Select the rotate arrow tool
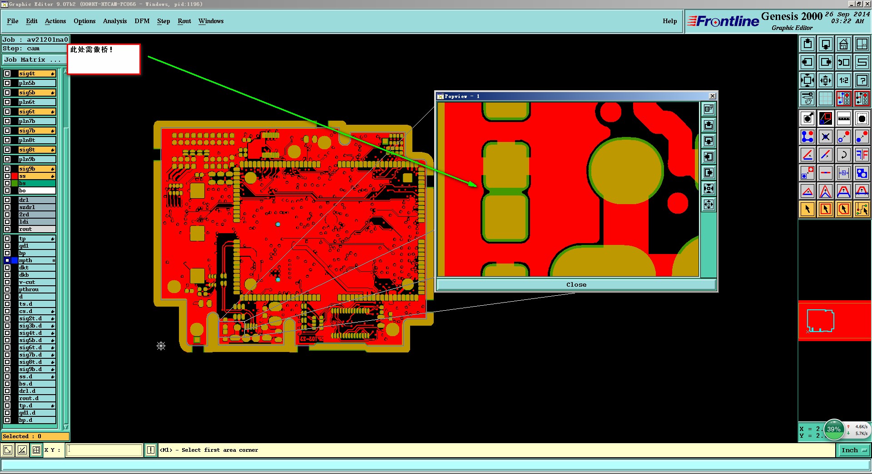 [844, 155]
